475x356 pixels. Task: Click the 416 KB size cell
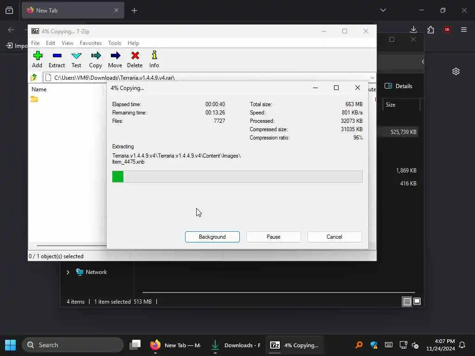pos(408,183)
